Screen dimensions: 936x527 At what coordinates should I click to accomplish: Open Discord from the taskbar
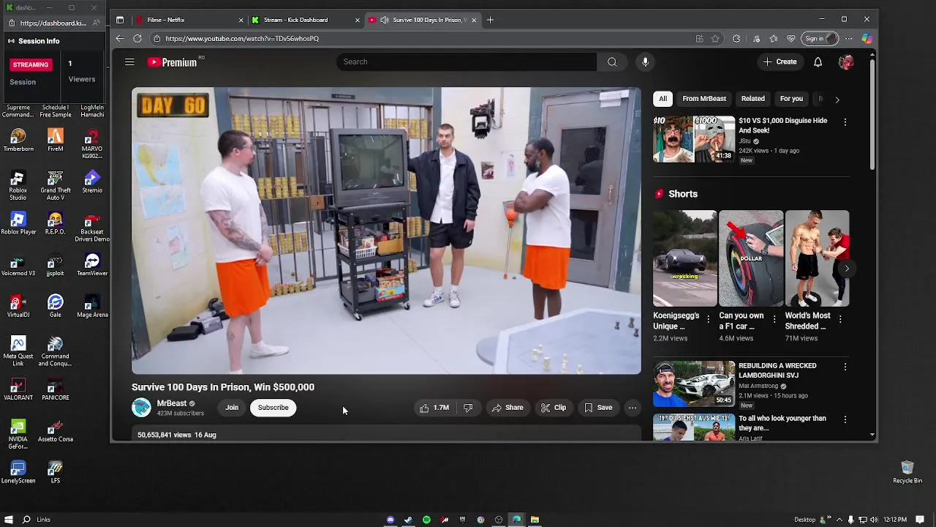click(390, 520)
